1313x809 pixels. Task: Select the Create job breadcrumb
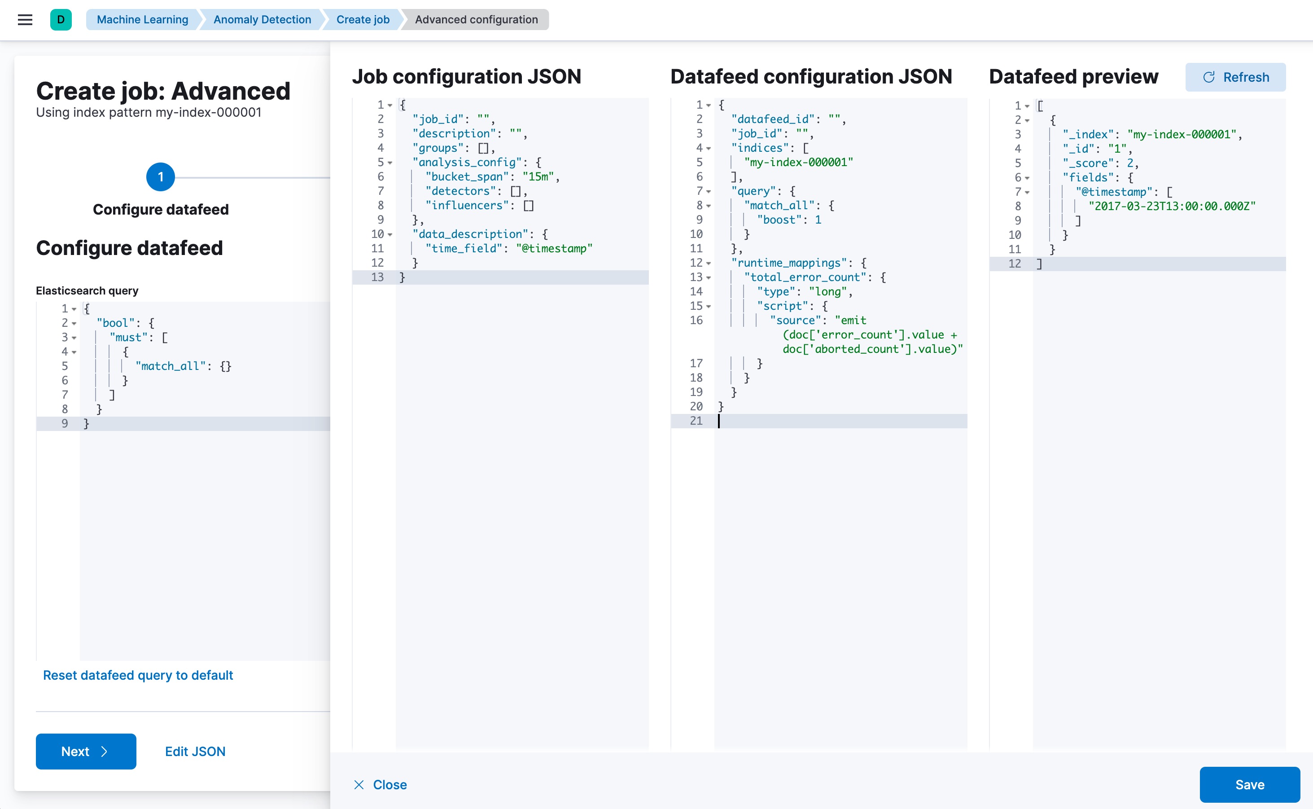click(362, 19)
